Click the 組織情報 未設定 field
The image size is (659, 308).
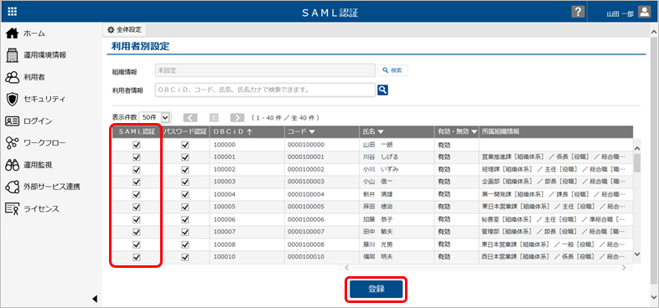coord(265,70)
